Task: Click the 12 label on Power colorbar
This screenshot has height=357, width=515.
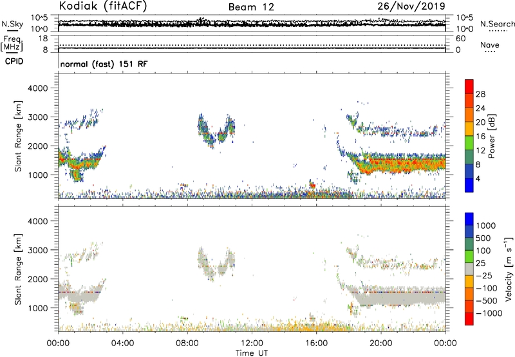Action: [x=480, y=151]
